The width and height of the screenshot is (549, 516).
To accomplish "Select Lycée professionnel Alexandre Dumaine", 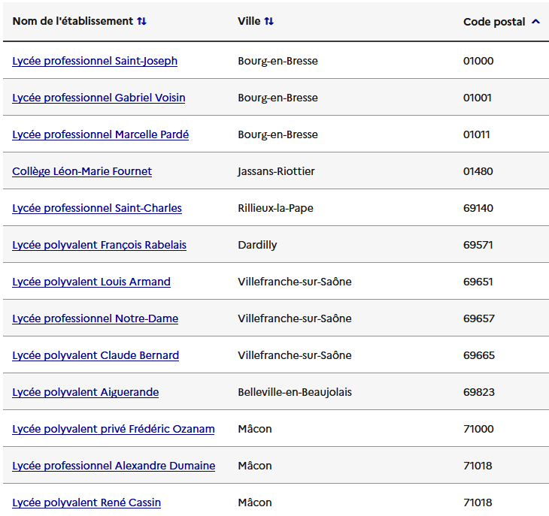I will tap(114, 466).
